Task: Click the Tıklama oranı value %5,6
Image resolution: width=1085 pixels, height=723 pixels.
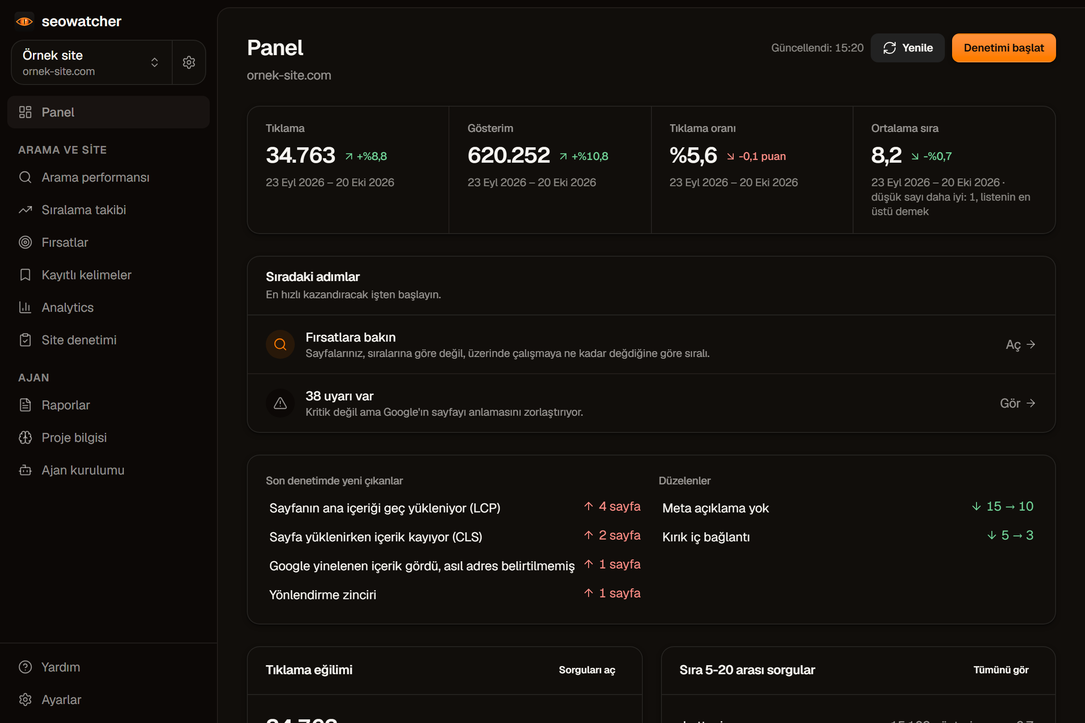Action: (x=693, y=155)
